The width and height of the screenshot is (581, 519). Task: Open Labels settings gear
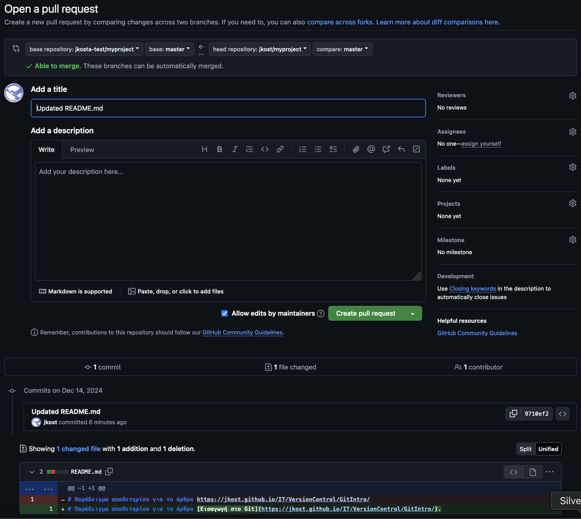573,167
